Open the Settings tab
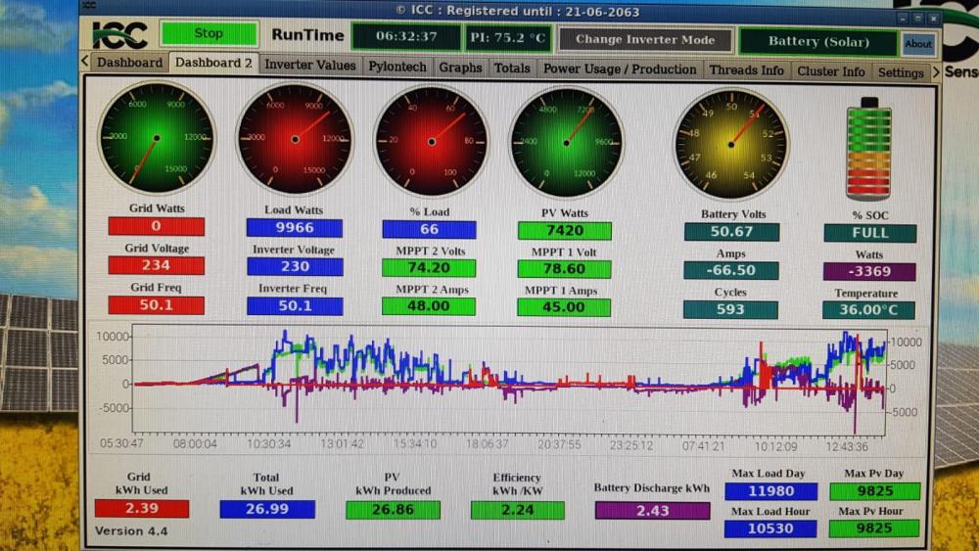The width and height of the screenshot is (979, 551). point(901,72)
